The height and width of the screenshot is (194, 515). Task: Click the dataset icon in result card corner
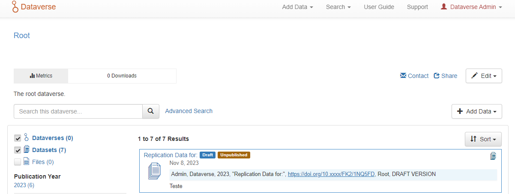tap(493, 156)
